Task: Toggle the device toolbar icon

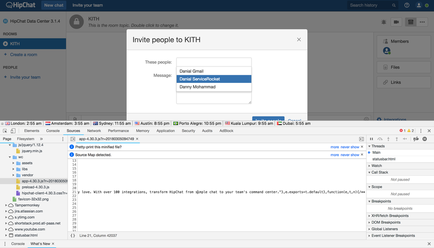Action: pyautogui.click(x=13, y=131)
